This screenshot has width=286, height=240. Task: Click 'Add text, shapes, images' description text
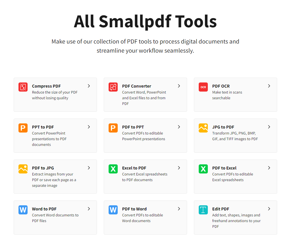pyautogui.click(x=236, y=221)
